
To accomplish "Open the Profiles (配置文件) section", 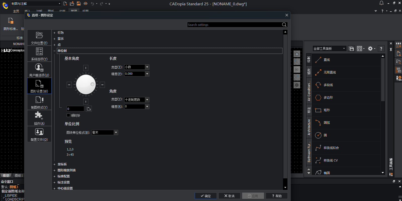I will pyautogui.click(x=39, y=134).
